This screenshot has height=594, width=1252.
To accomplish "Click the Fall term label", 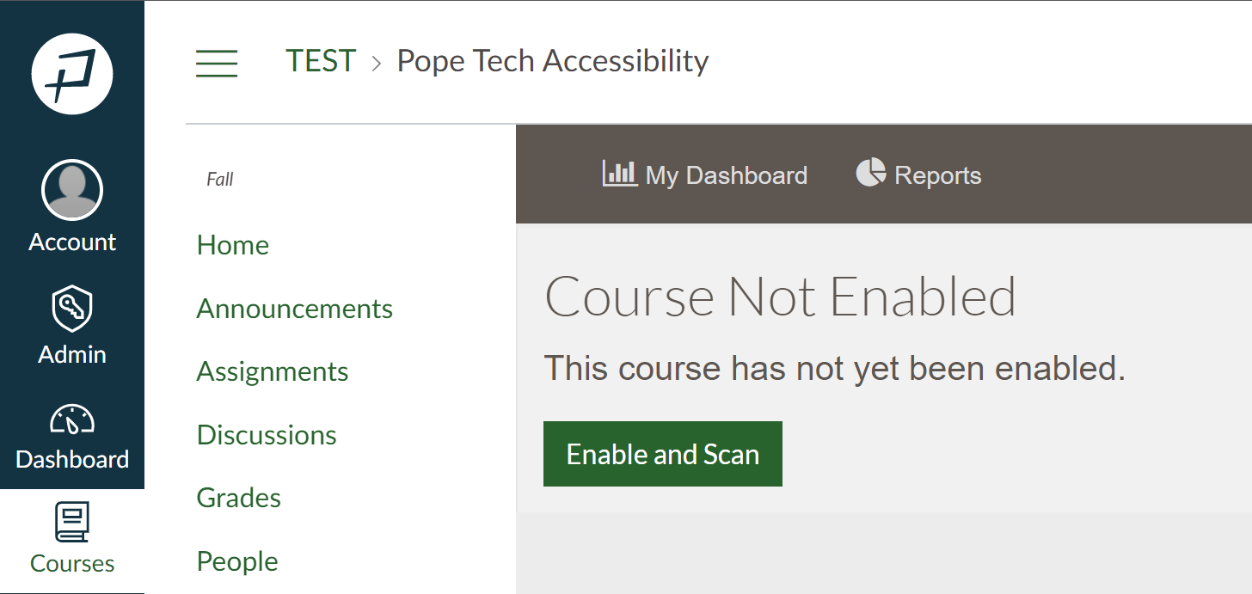I will (x=219, y=179).
